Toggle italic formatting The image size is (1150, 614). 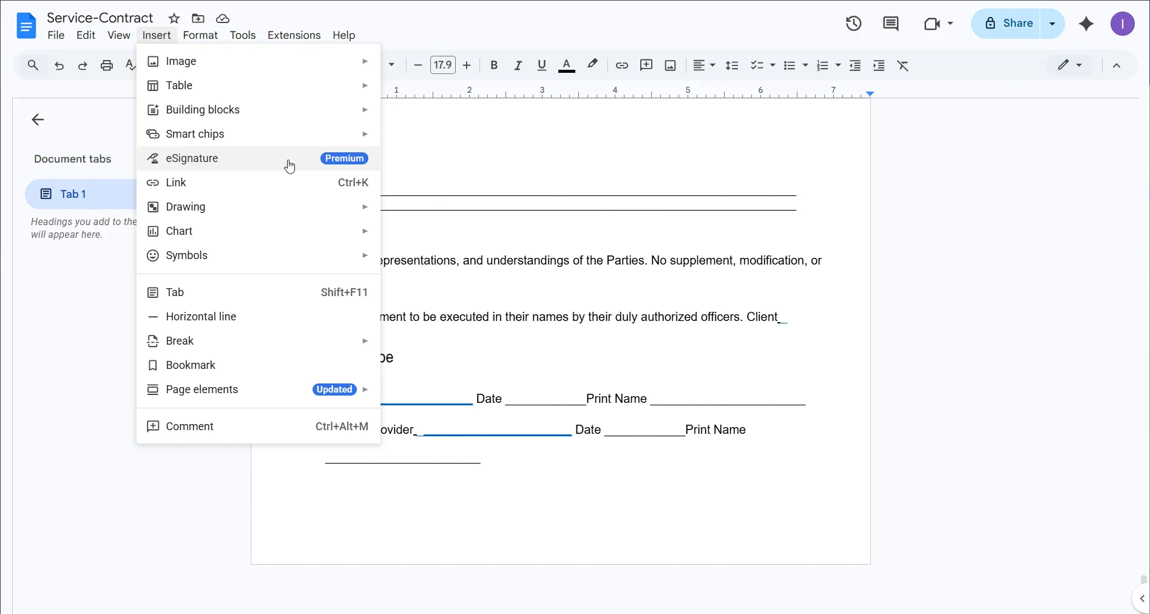[518, 66]
